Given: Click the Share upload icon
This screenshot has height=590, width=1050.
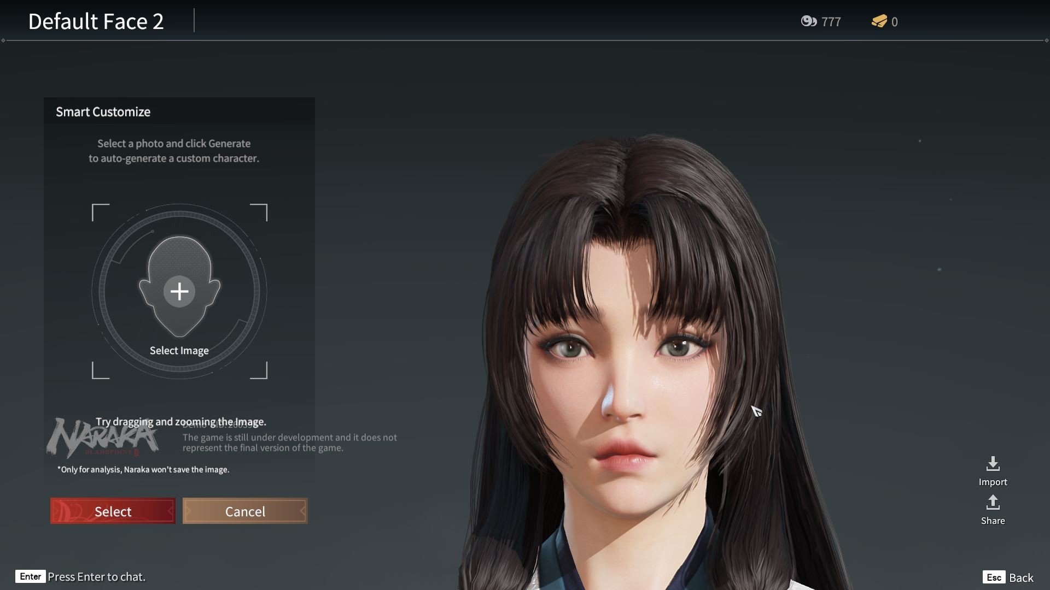Looking at the screenshot, I should pos(993,502).
